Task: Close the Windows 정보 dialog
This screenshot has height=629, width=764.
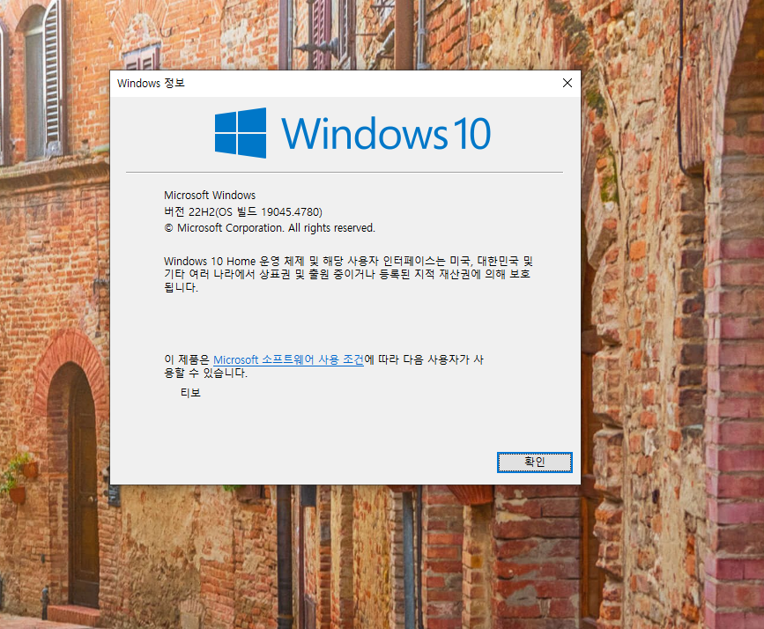Action: click(567, 84)
